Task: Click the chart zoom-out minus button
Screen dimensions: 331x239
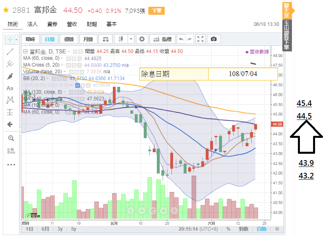Action: [142, 211]
